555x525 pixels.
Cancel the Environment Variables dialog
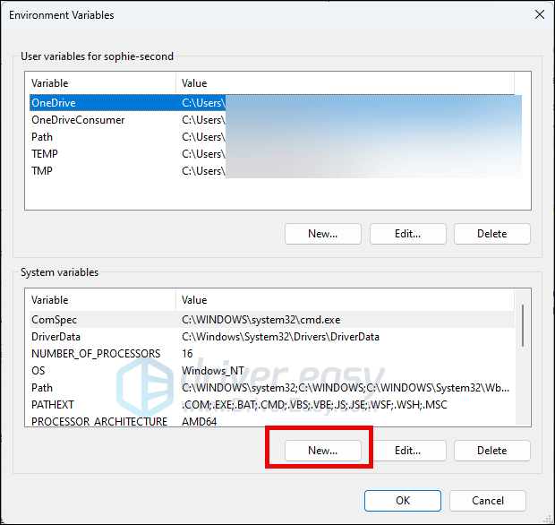coord(487,501)
